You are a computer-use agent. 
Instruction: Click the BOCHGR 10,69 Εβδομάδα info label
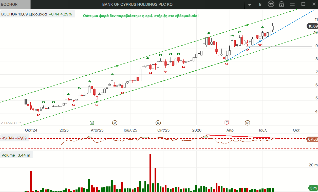coord(24,14)
